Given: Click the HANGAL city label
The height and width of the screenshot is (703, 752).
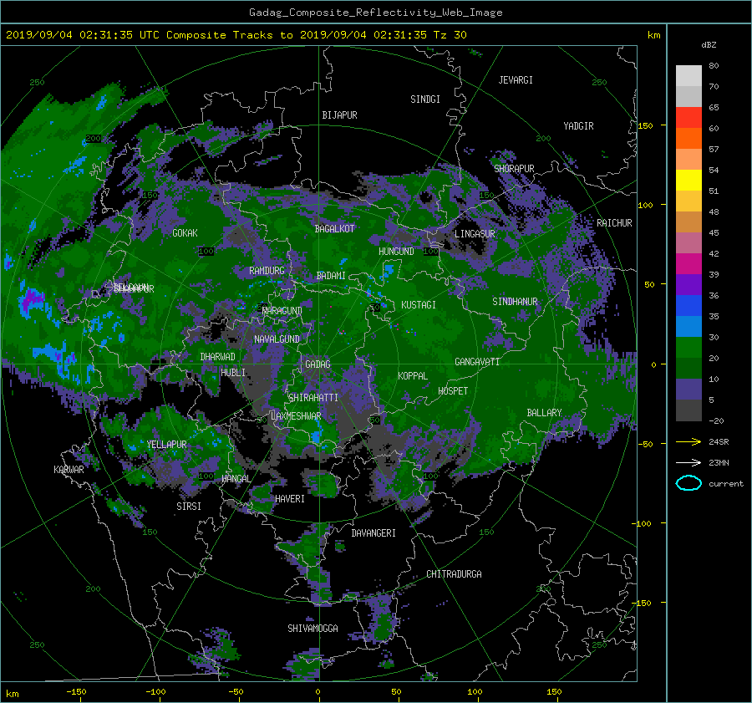Looking at the screenshot, I should point(236,479).
